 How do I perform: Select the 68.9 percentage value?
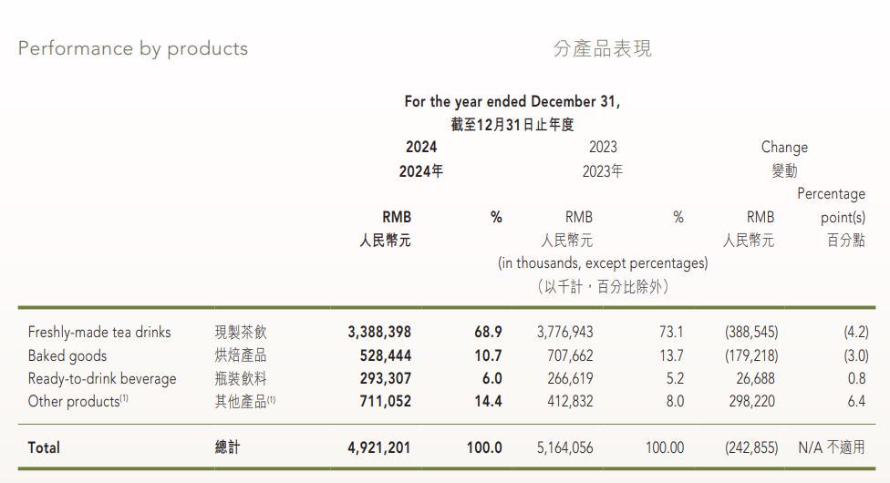click(x=488, y=333)
